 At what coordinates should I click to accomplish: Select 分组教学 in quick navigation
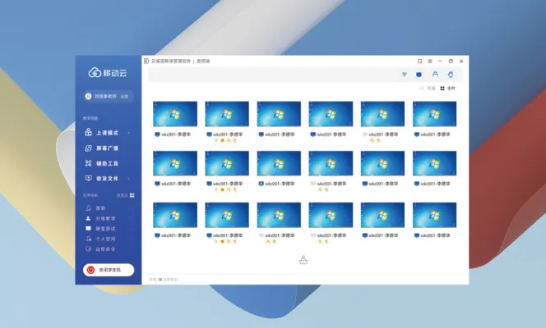[x=108, y=219]
